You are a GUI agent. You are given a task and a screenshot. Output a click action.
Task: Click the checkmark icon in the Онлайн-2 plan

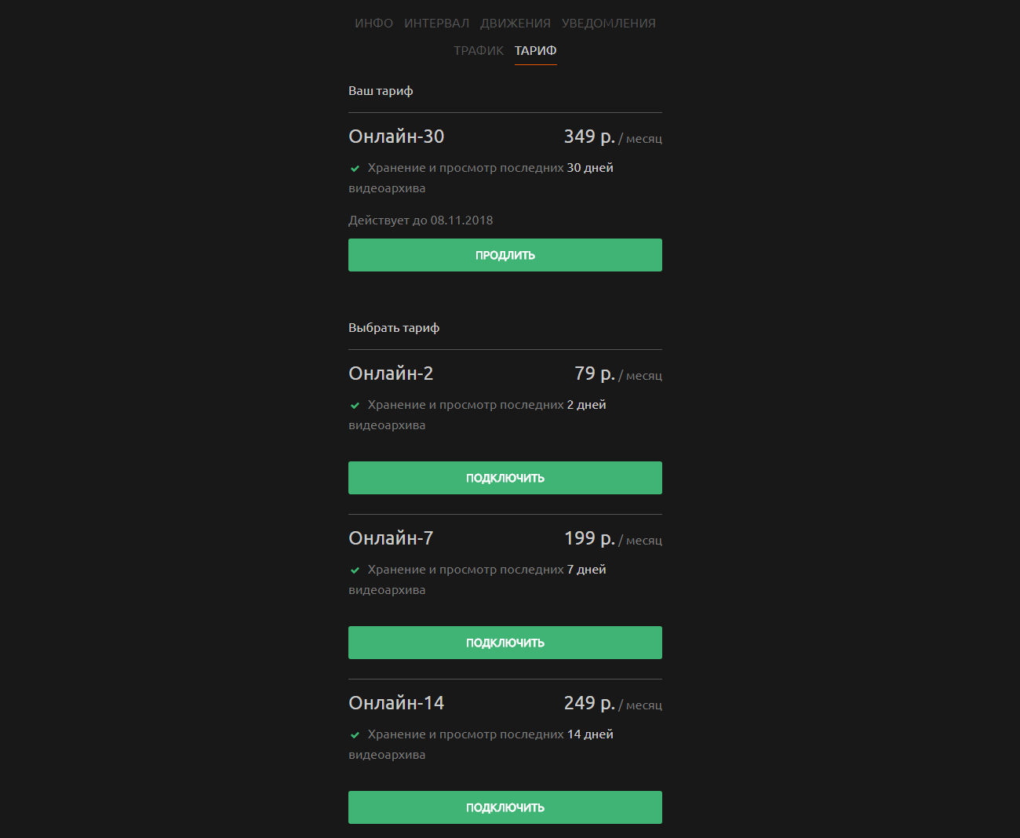(355, 404)
